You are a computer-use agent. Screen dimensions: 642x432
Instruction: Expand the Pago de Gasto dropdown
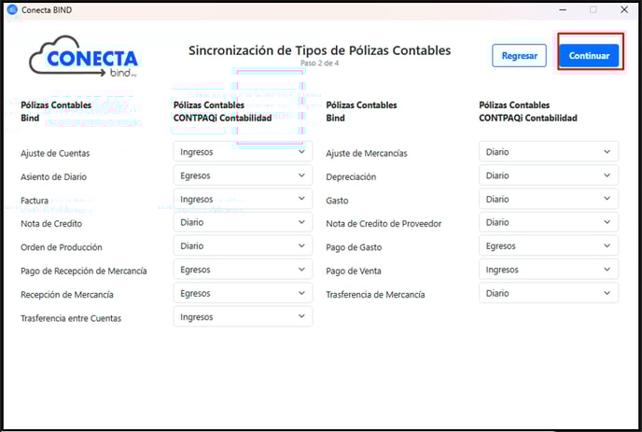[x=549, y=246]
